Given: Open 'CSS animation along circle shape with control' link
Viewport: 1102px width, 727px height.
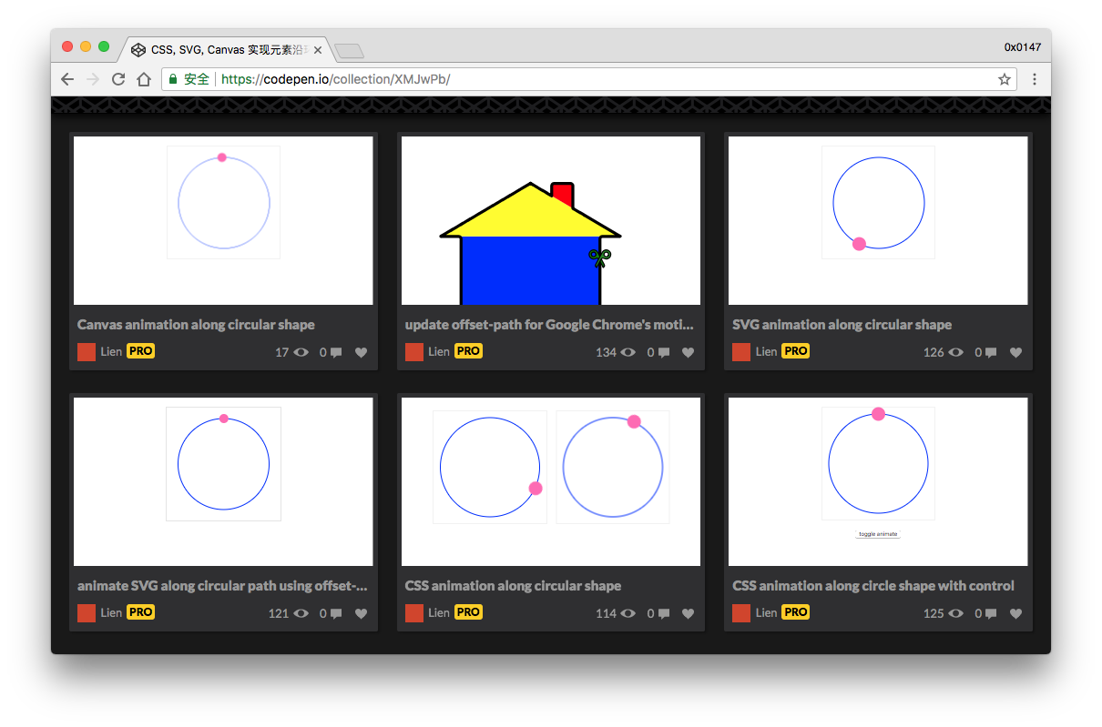Looking at the screenshot, I should pos(872,586).
